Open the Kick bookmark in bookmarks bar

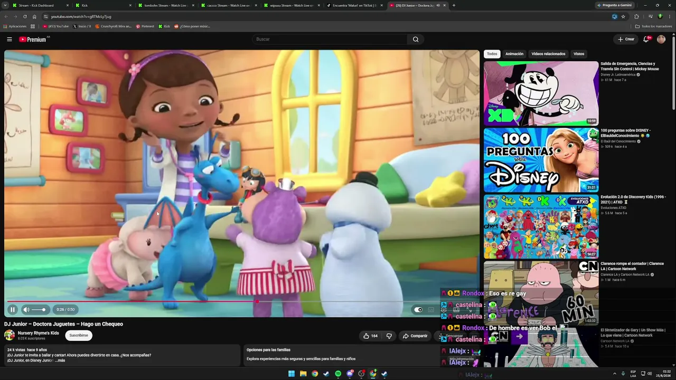(x=164, y=26)
